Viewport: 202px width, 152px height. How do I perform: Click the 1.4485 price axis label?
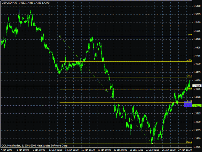click(197, 72)
